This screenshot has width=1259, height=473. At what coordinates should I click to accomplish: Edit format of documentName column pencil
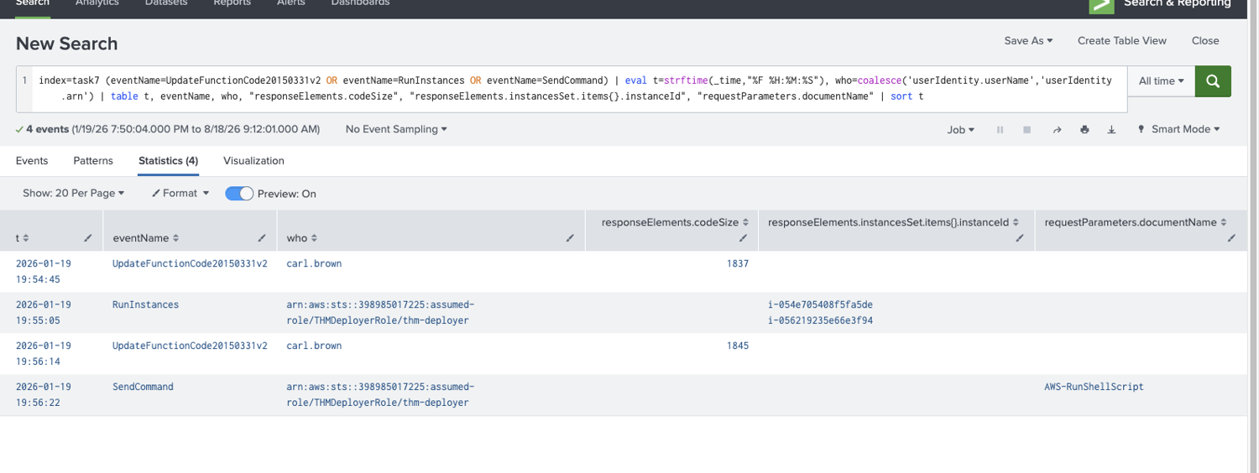(x=1231, y=238)
